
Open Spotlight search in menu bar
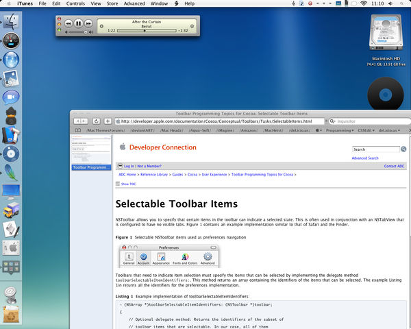[x=402, y=3]
